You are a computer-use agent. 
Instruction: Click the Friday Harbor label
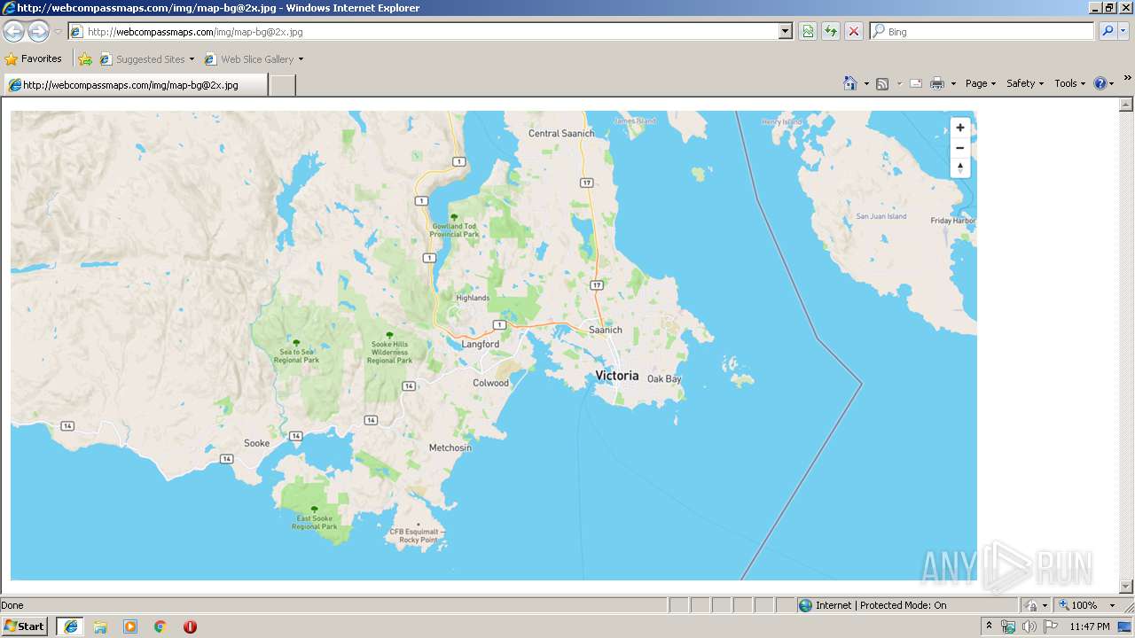953,221
